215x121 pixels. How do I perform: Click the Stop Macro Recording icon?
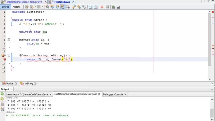[107, 7]
